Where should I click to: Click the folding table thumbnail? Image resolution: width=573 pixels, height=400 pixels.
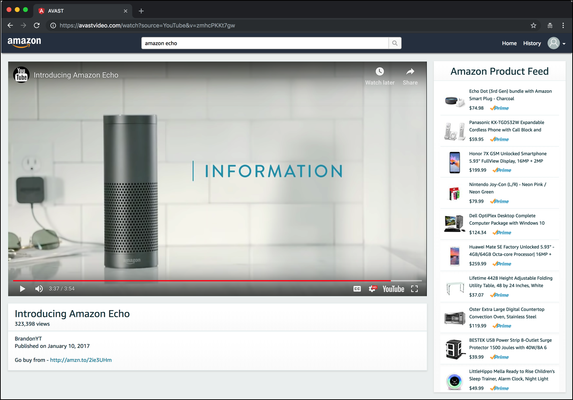(455, 288)
